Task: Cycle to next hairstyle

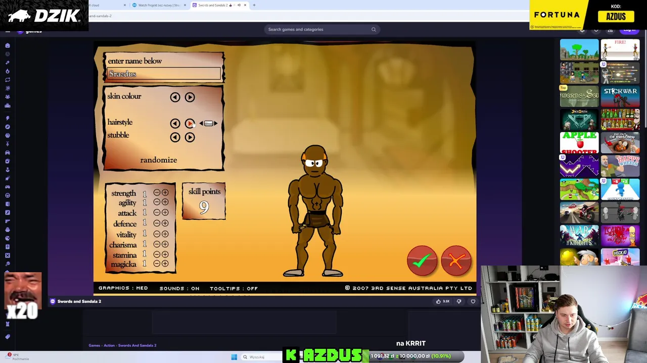Action: [x=190, y=123]
